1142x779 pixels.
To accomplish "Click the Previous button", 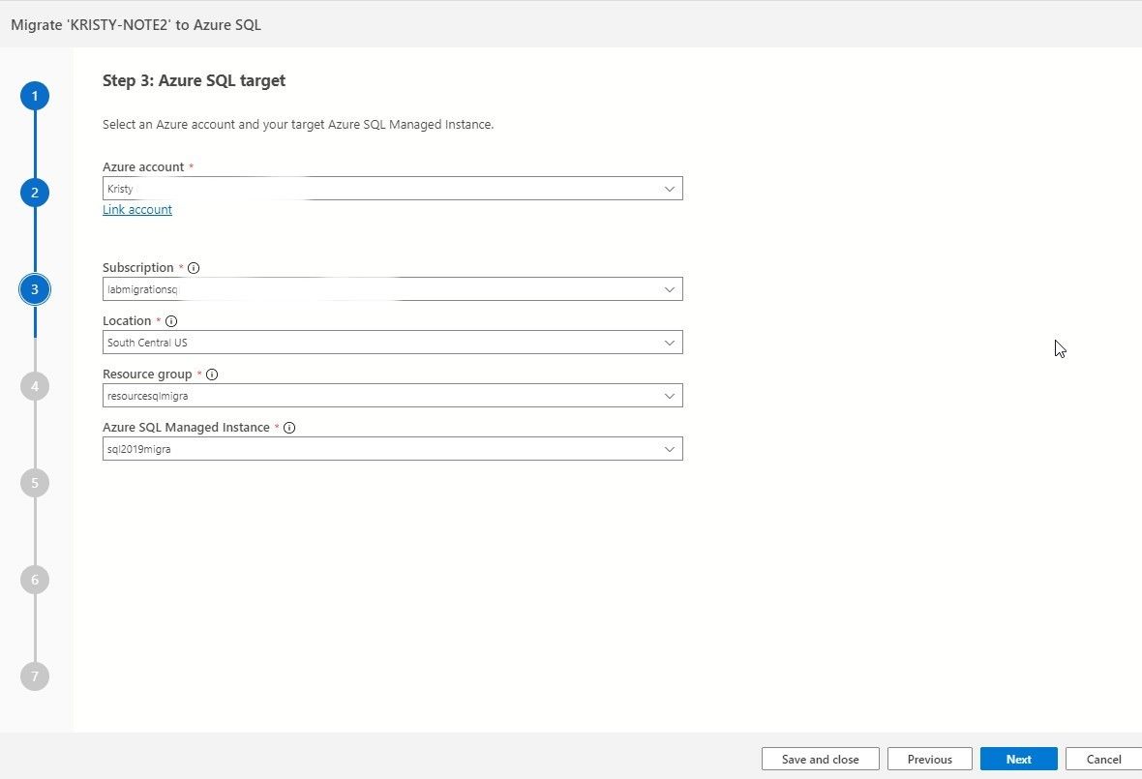I will [929, 759].
